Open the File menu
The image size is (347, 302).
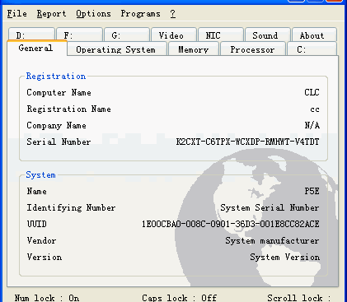coord(17,14)
